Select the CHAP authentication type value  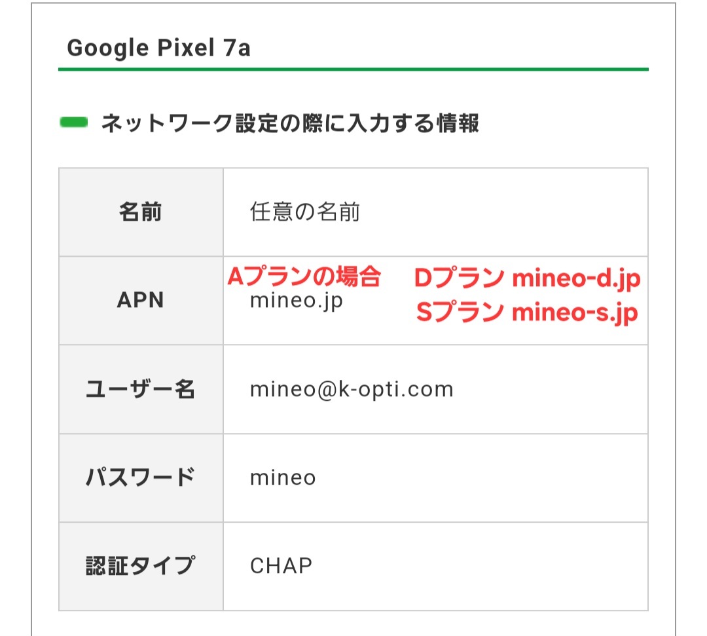point(281,566)
